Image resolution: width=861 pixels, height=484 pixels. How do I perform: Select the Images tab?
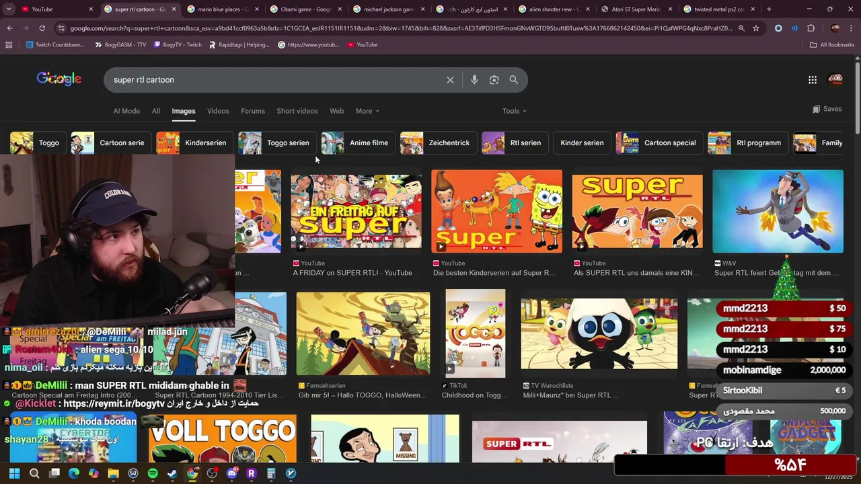pyautogui.click(x=184, y=111)
